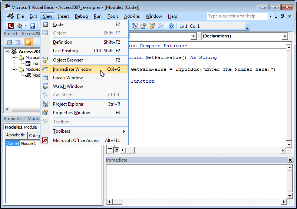Screen dimensions: 297x209
Task: Open the Window menu
Action: [154, 16]
